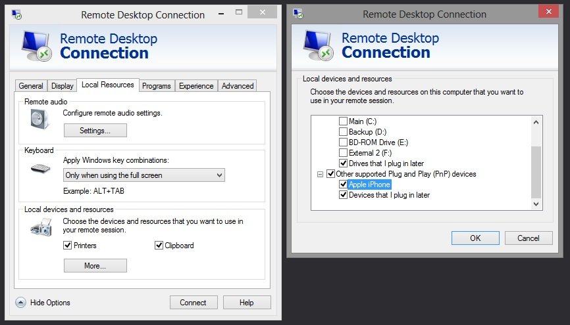Toggle the Clipboard checkbox

click(x=159, y=246)
